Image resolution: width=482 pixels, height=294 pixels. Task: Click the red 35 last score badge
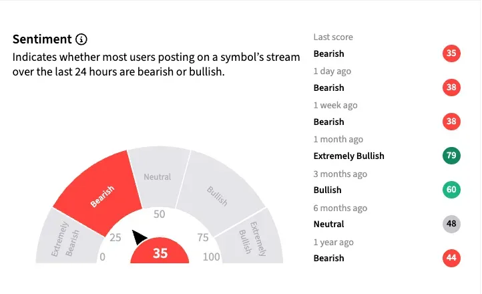coord(452,53)
